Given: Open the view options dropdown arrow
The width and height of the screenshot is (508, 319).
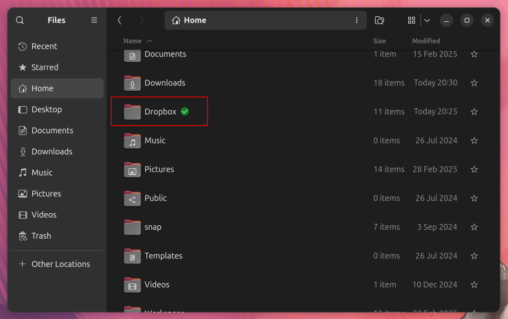Looking at the screenshot, I should tap(427, 20).
